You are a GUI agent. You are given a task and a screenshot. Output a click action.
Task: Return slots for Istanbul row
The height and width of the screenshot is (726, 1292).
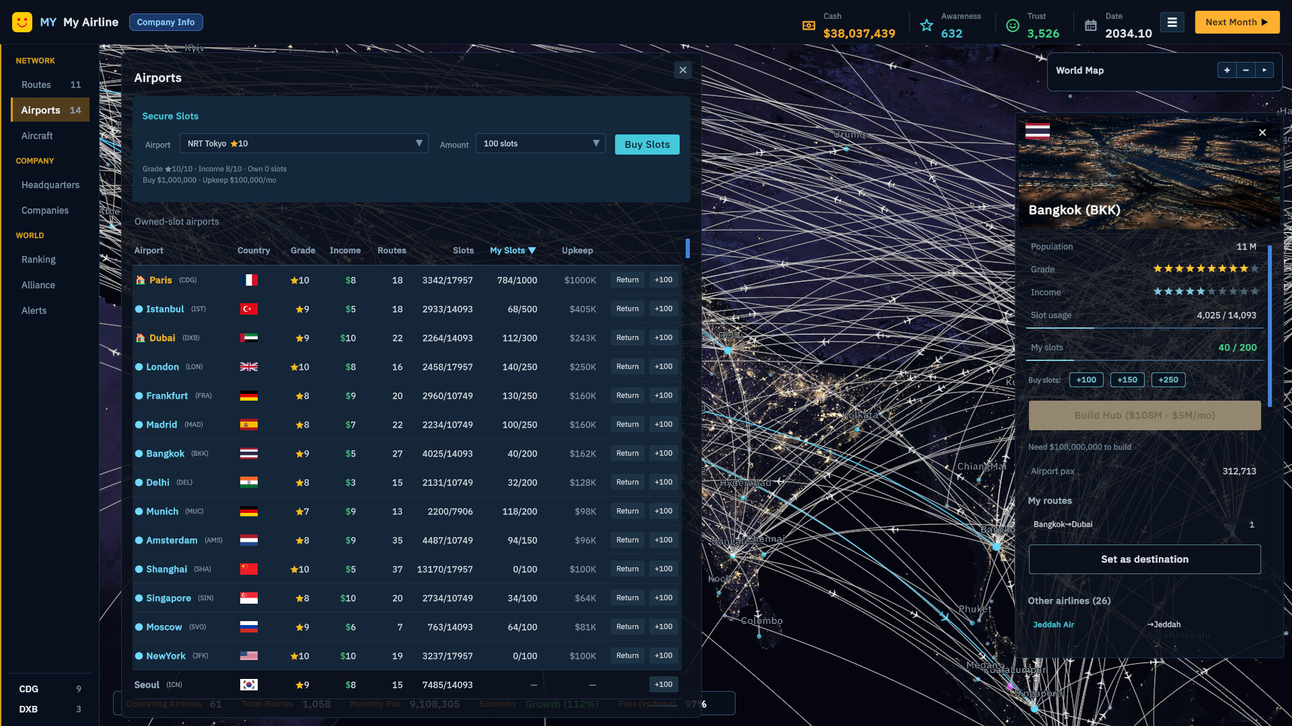tap(627, 309)
